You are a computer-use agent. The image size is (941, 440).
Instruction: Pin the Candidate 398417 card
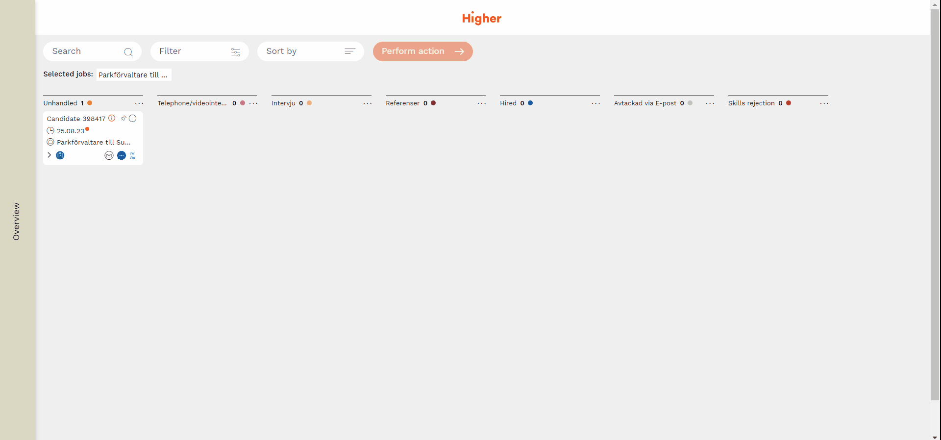tap(124, 118)
